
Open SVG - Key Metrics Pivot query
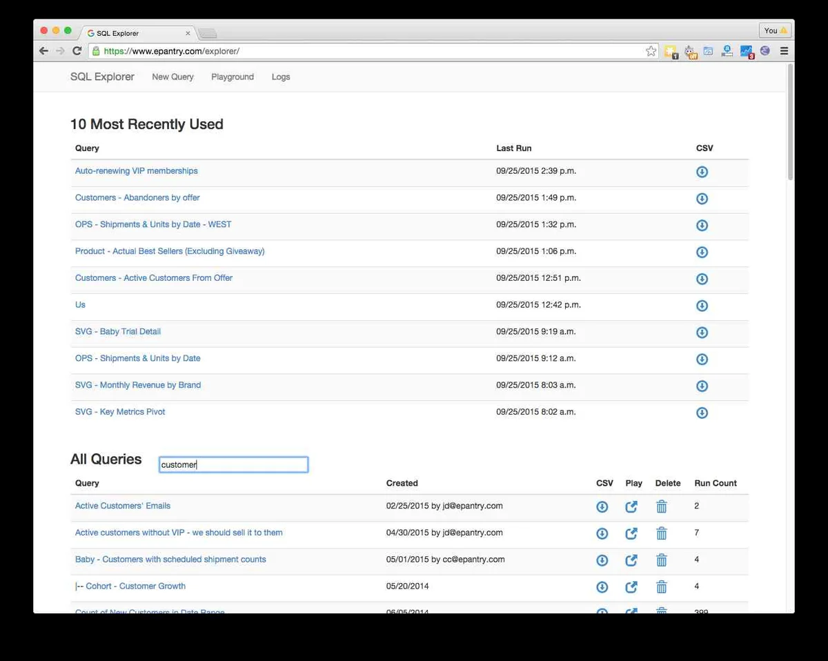tap(120, 412)
